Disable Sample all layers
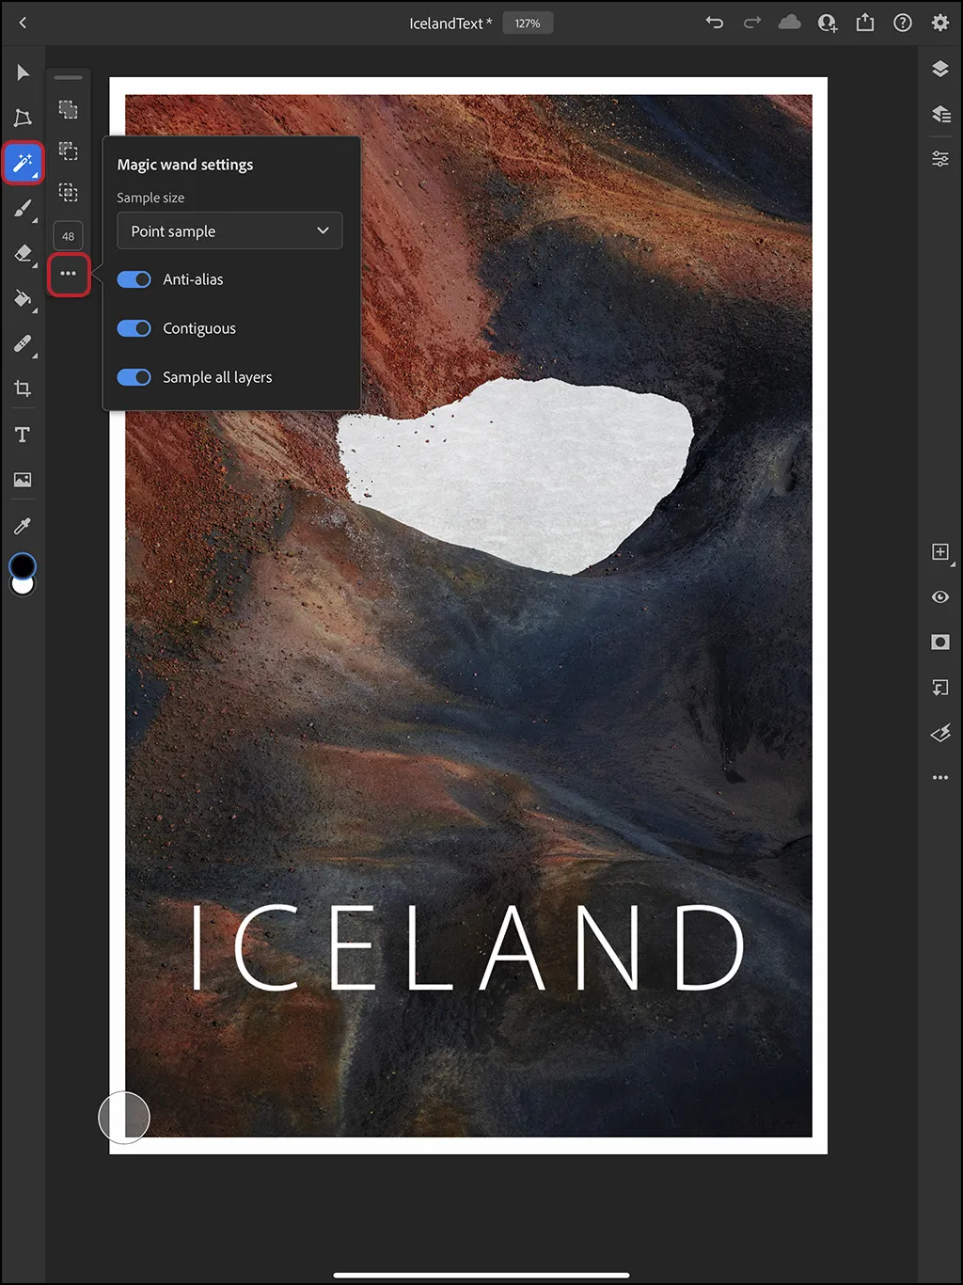 (134, 376)
